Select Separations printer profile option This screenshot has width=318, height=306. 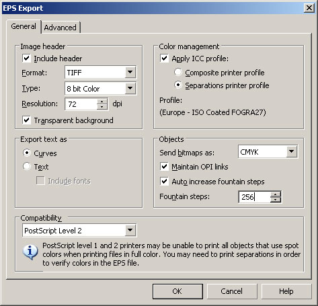tap(178, 85)
